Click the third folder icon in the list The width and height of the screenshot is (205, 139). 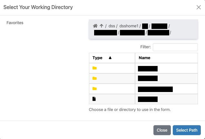(94, 89)
